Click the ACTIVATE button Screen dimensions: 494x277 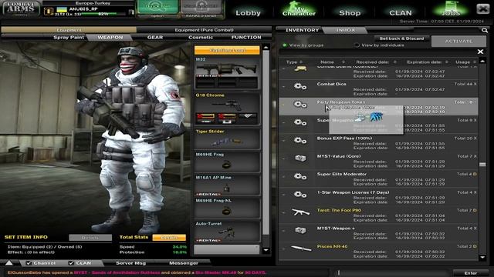click(458, 41)
